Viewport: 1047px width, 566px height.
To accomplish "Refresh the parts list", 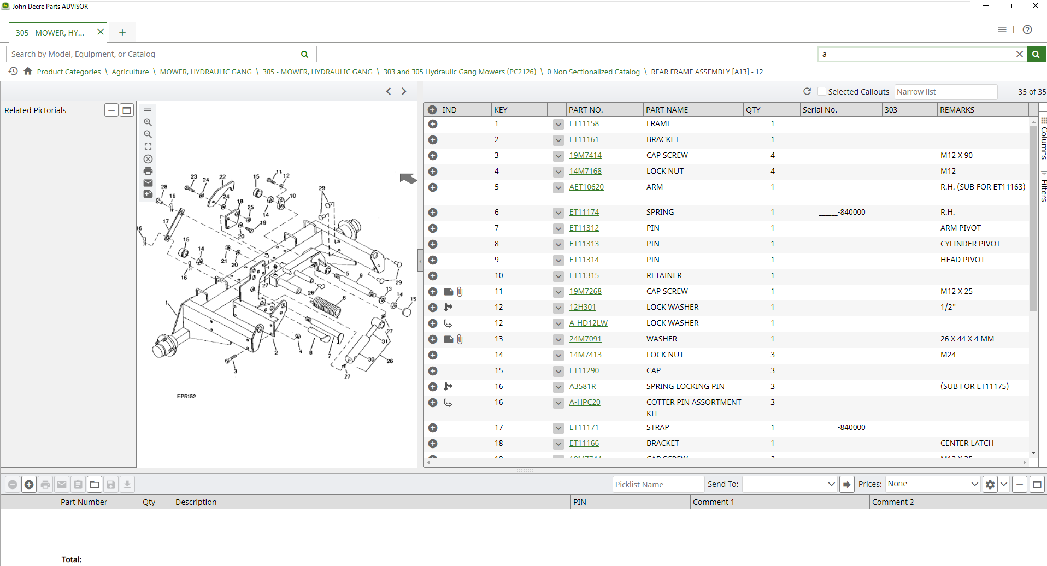I will (x=807, y=92).
